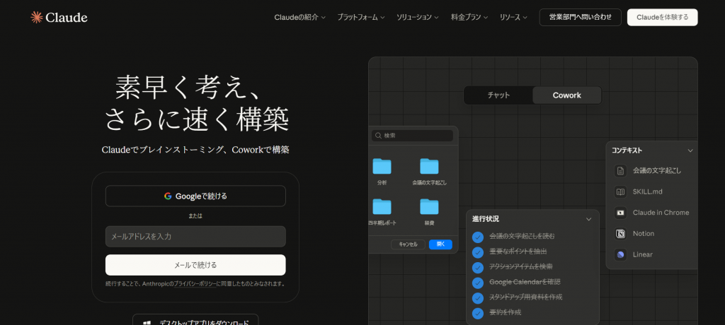Select the 四半期レポート folder

[x=382, y=207]
